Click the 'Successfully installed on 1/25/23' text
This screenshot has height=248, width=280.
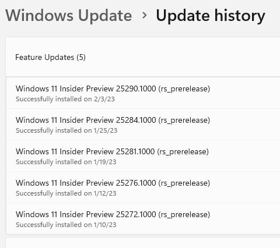pyautogui.click(x=66, y=130)
